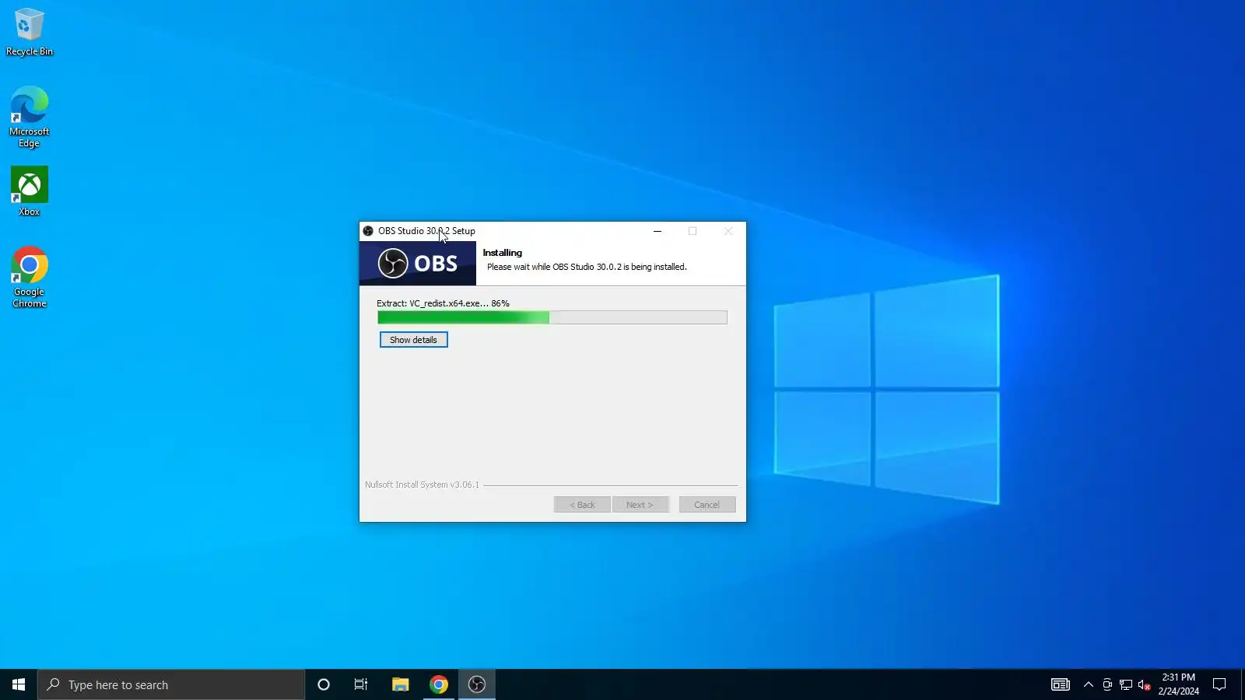
Task: Minimize the OBS Studio Setup window
Action: 658,231
